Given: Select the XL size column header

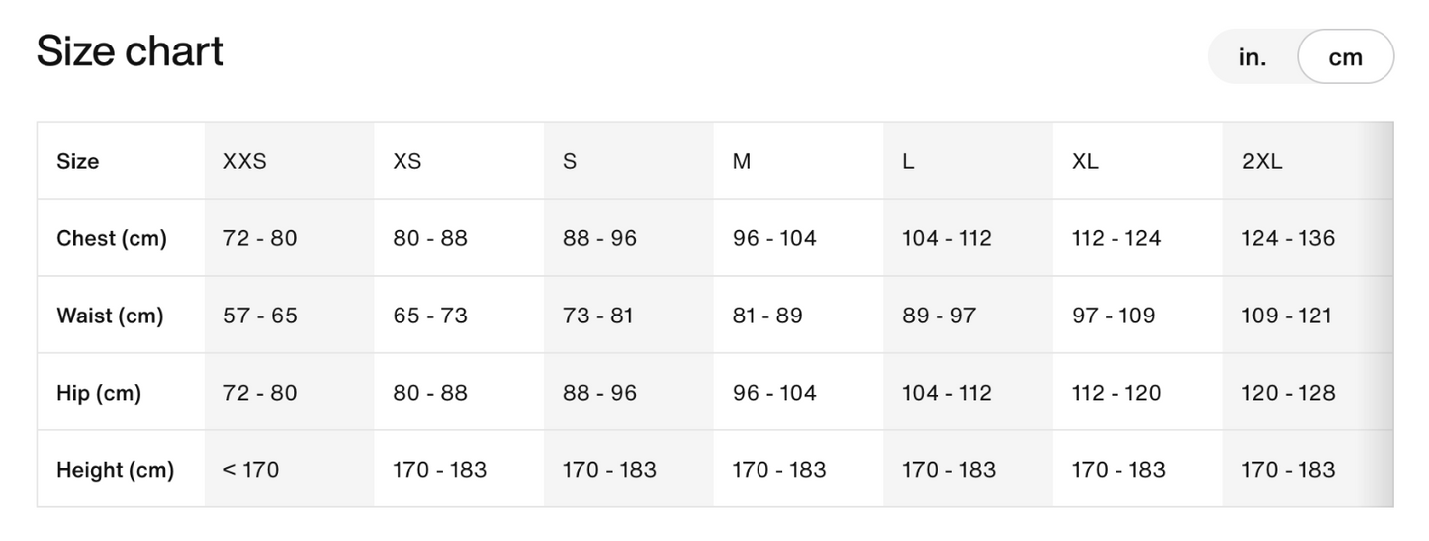Looking at the screenshot, I should point(1085,161).
